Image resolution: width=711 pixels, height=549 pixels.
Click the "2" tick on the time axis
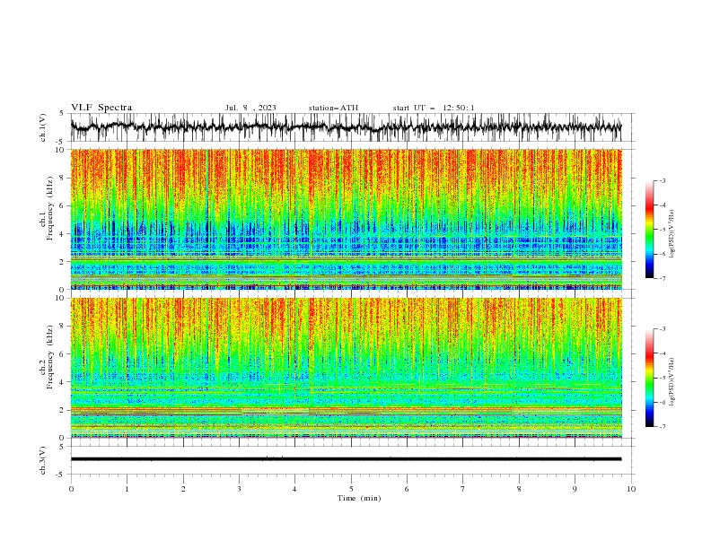tap(183, 489)
